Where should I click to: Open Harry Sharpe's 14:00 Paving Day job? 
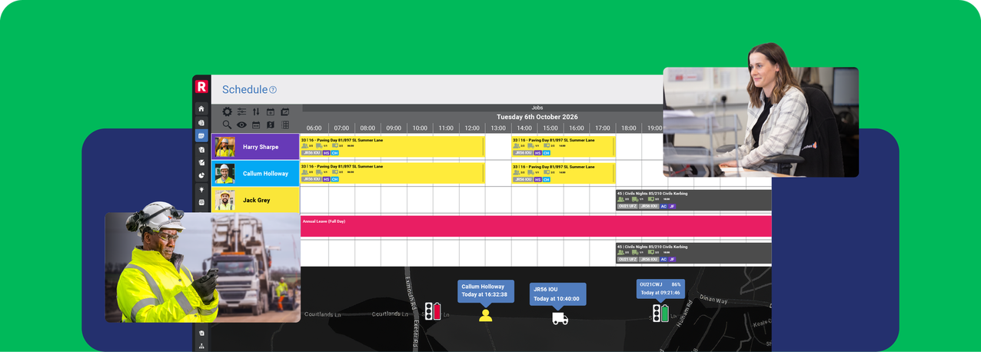click(x=564, y=147)
